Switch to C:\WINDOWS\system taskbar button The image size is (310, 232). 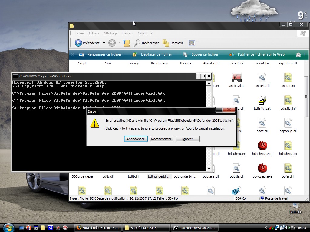(x=195, y=228)
